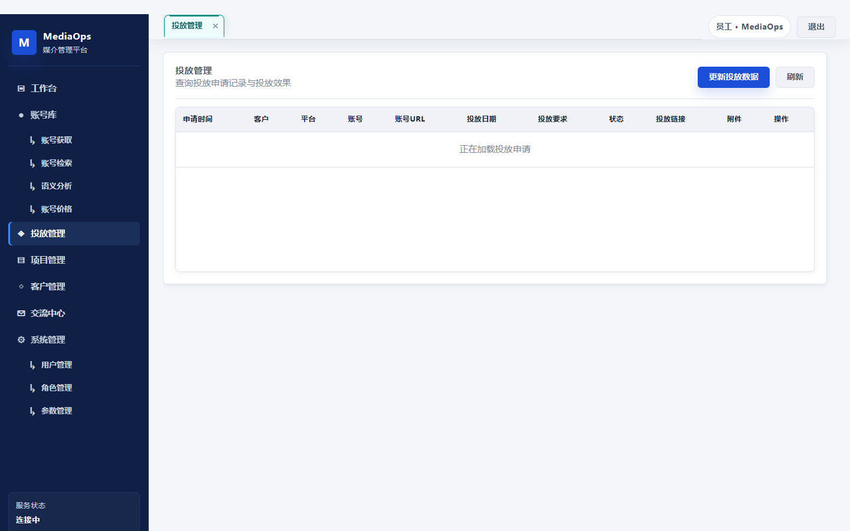
Task: Click the 投放管理 diamond icon in sidebar
Action: tap(21, 234)
